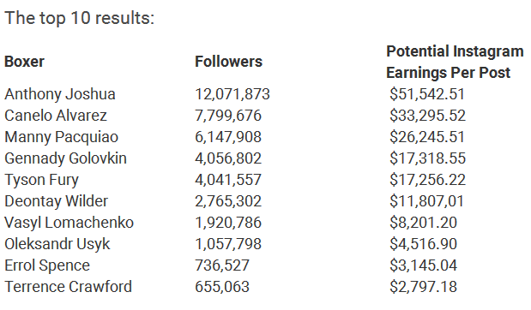Click on Manny Pacquiao text
This screenshot has height=310, width=531.
click(61, 137)
